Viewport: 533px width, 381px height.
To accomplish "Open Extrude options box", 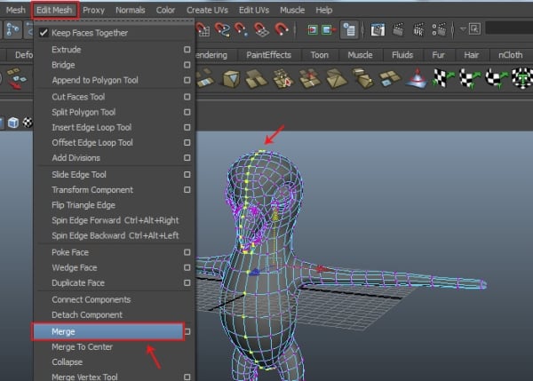I will [187, 50].
